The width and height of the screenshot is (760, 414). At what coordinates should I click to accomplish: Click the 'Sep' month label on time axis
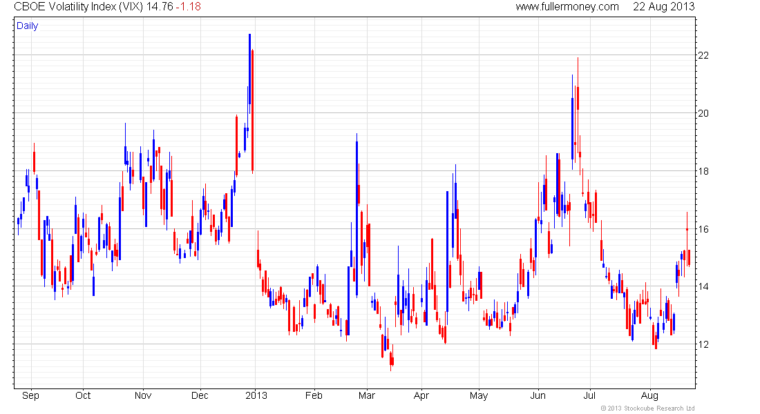(30, 395)
